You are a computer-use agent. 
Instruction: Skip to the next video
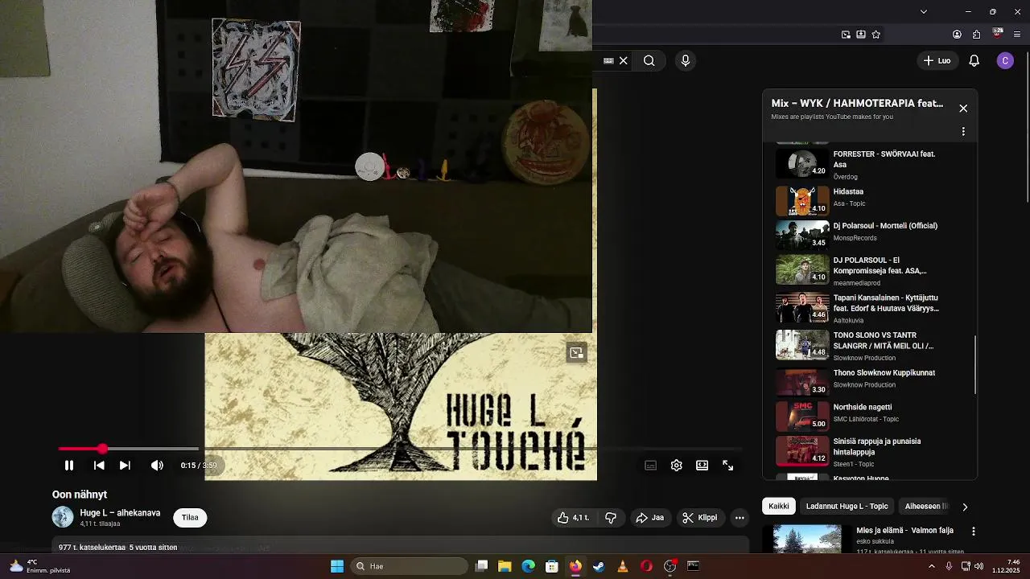(x=125, y=465)
